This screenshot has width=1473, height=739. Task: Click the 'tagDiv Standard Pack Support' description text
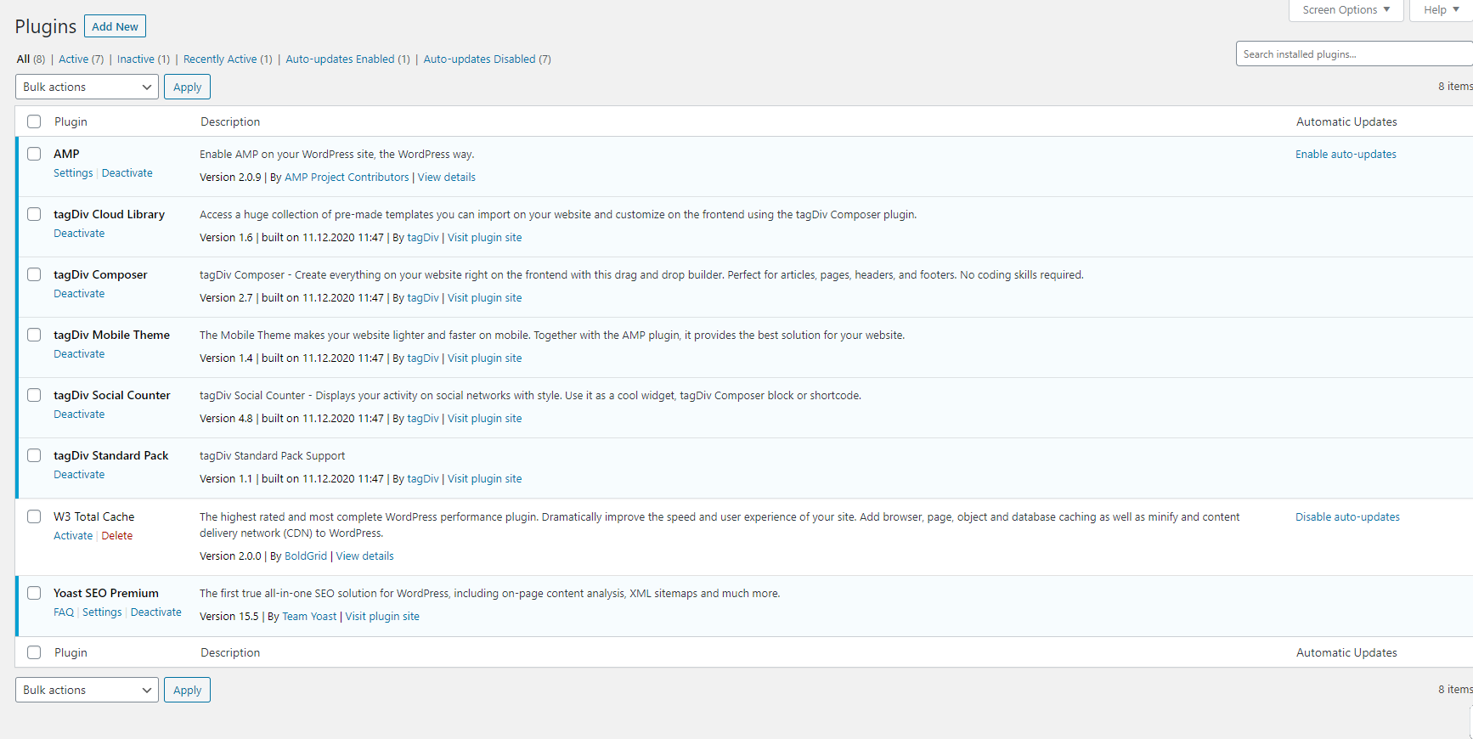click(273, 456)
